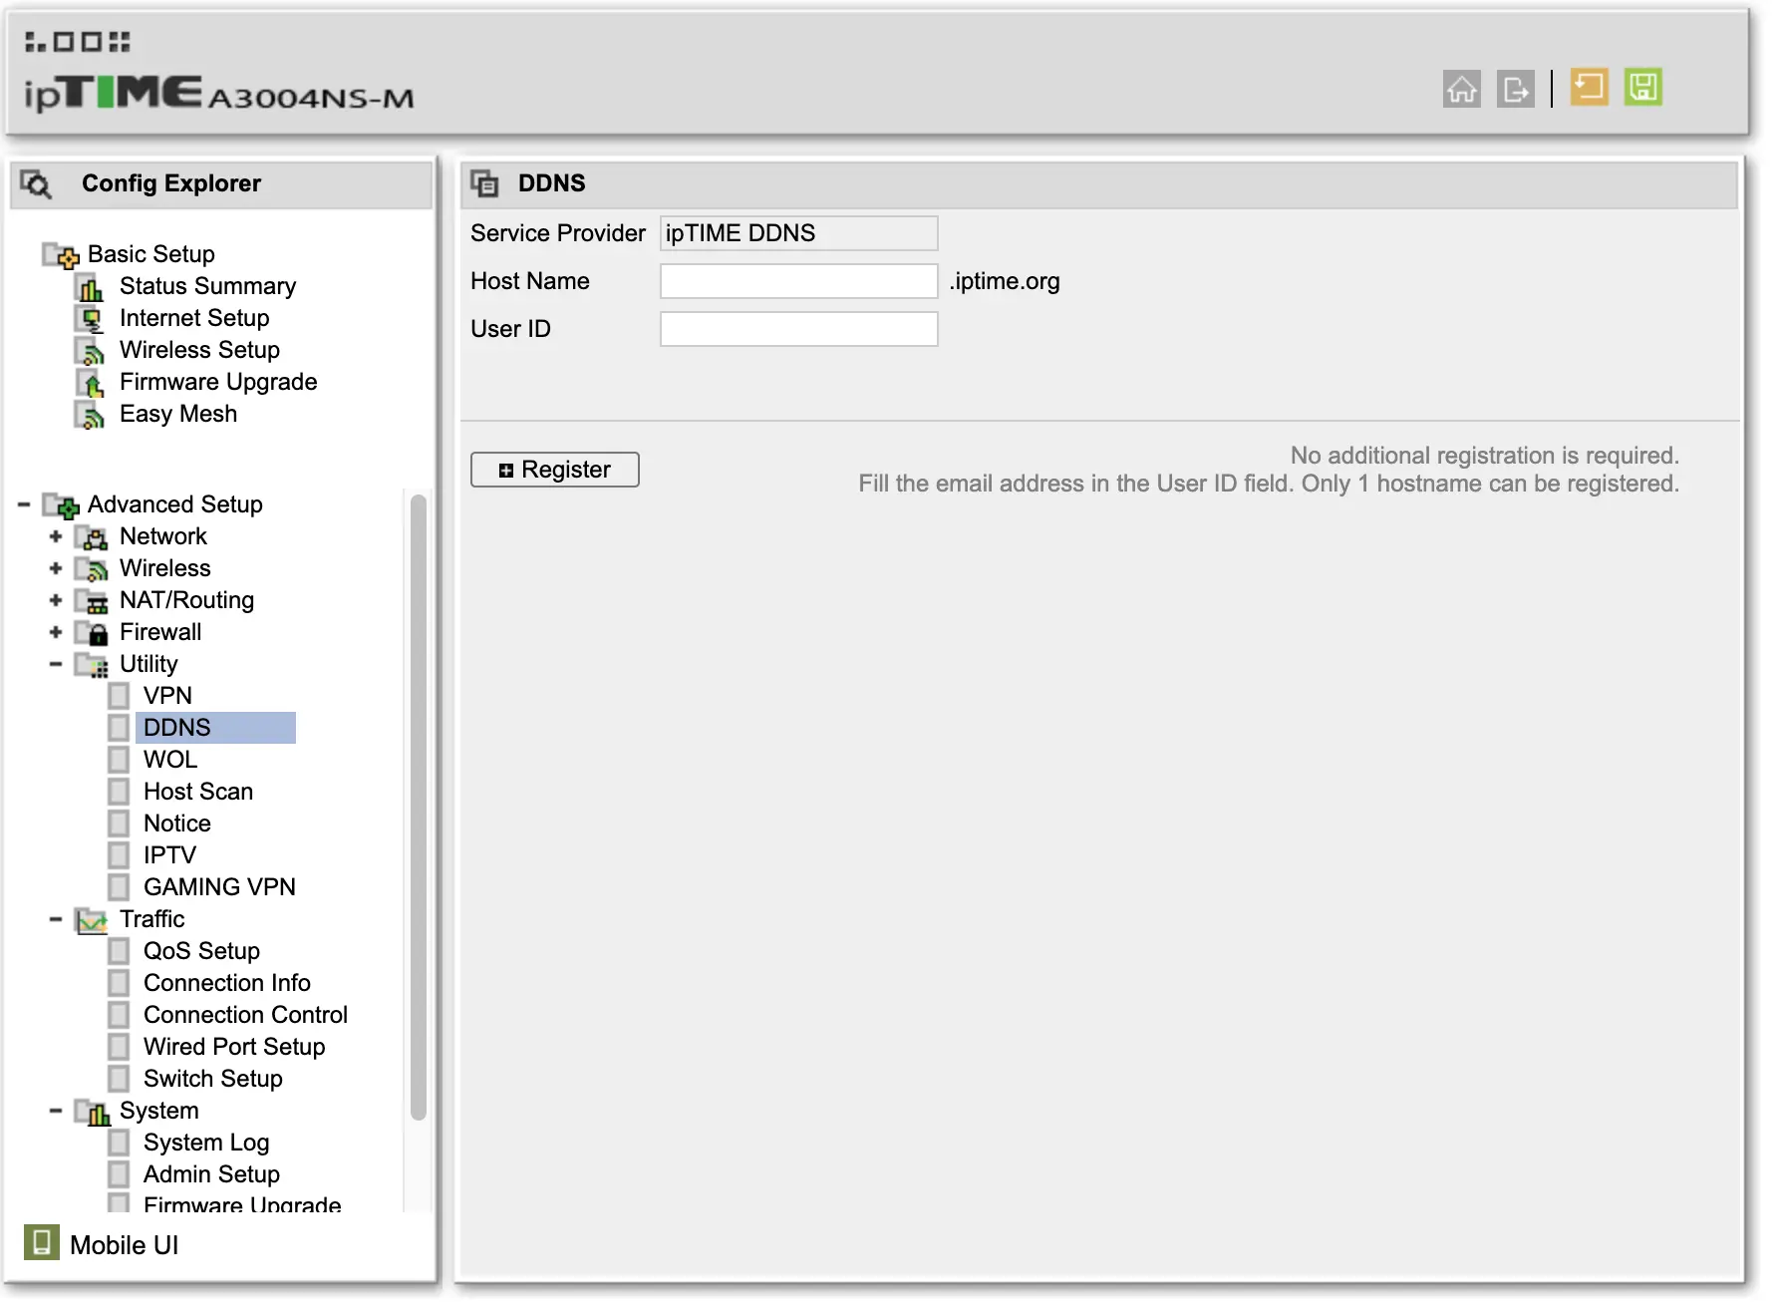Collapse the Utility tree node
This screenshot has height=1314, width=1778.
56,664
